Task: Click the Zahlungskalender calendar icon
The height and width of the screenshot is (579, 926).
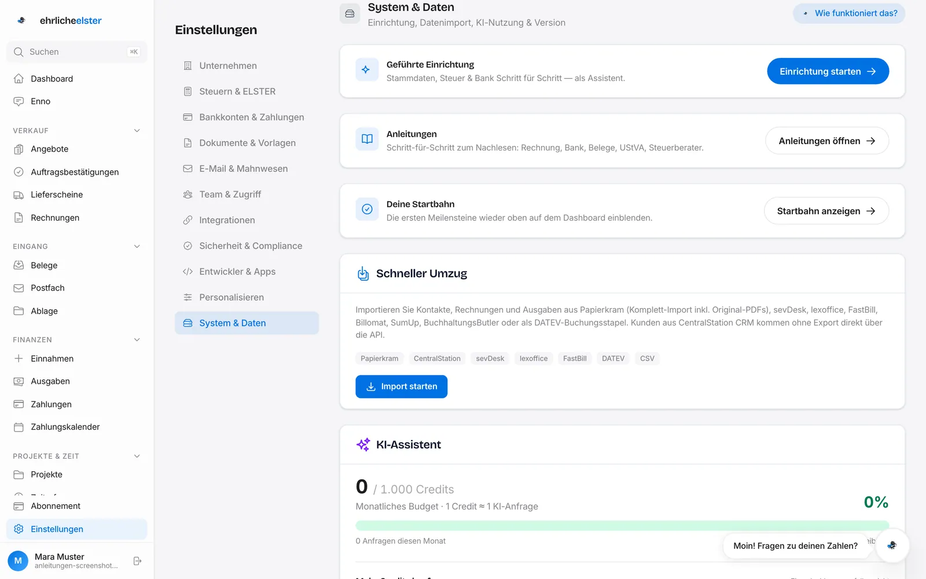Action: (x=19, y=427)
